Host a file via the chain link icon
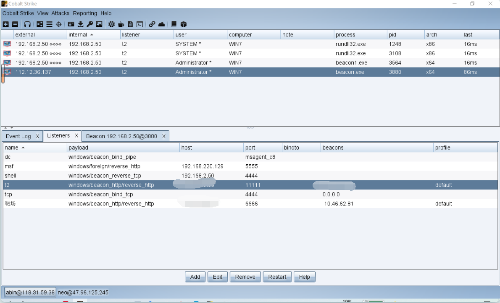 (152, 24)
